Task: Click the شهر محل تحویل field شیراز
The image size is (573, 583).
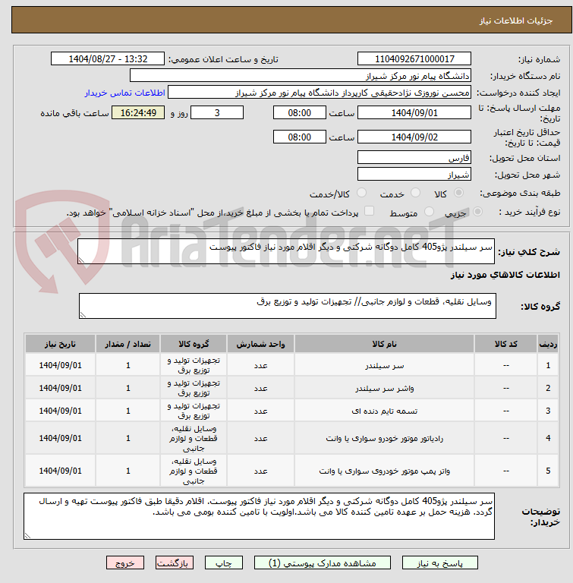Action: point(414,174)
